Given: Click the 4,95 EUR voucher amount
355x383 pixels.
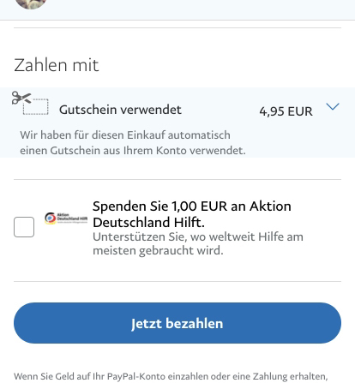Looking at the screenshot, I should pos(286,111).
